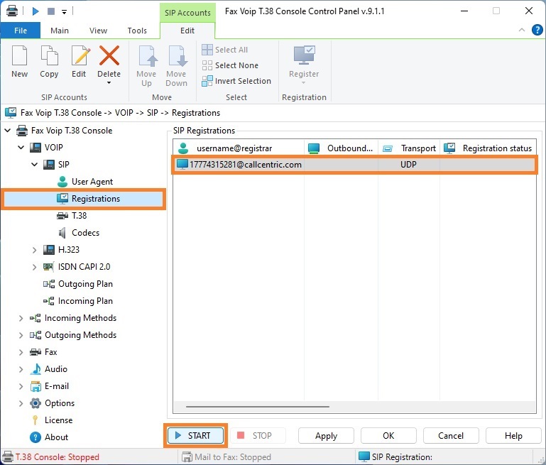Select License in the tree
The width and height of the screenshot is (546, 465).
[58, 420]
